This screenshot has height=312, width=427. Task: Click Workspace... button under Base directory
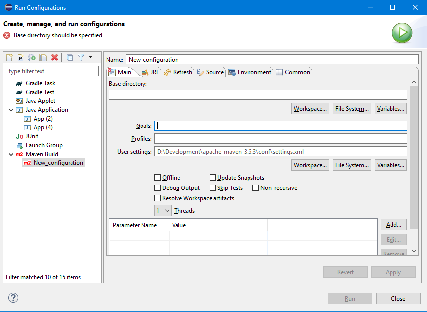[310, 109]
